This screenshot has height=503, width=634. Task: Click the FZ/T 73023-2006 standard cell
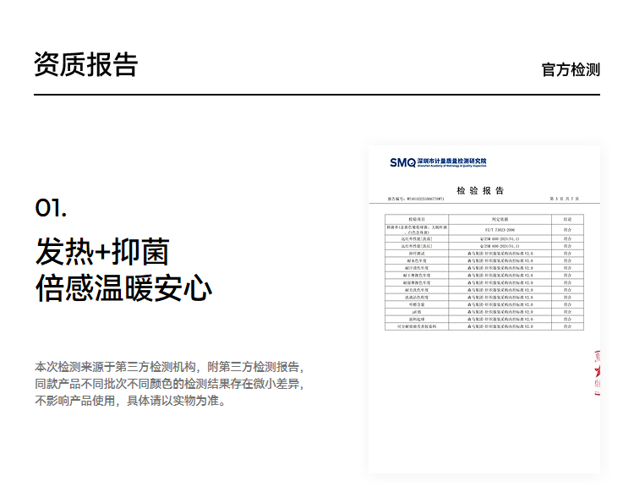click(x=500, y=230)
